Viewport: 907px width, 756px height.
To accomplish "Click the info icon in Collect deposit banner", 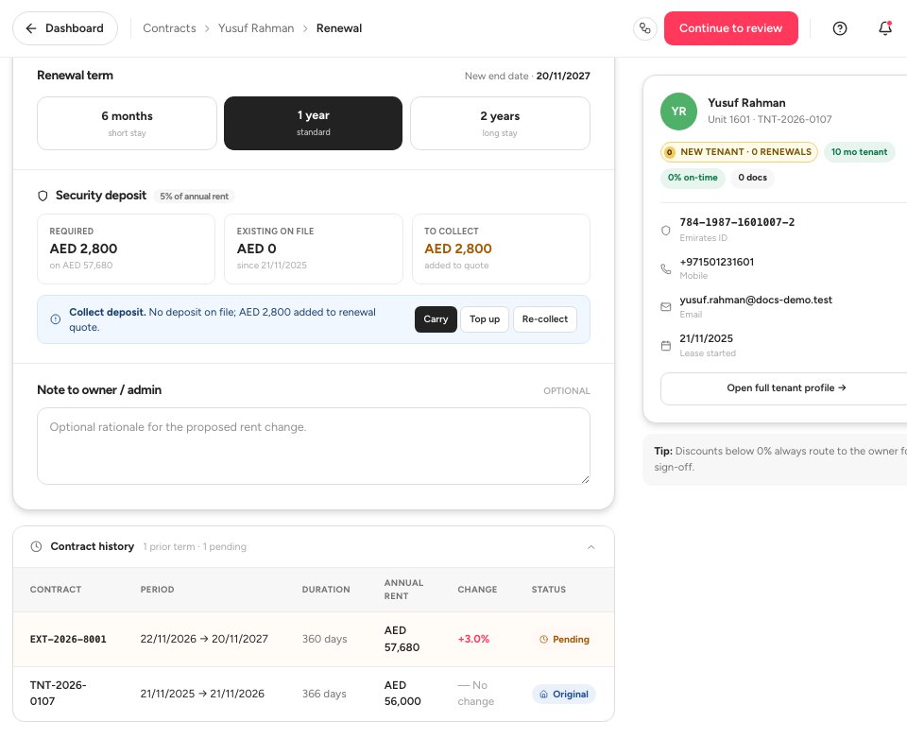I will [x=56, y=319].
